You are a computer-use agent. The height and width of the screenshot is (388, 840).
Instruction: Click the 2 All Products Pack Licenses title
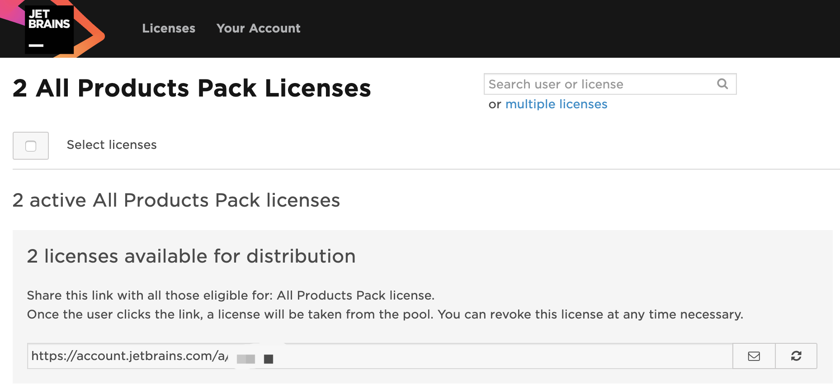(192, 88)
